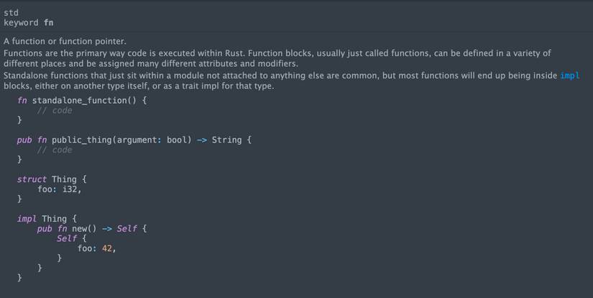Click the pub keyword before public_thing
The height and width of the screenshot is (298, 593).
[x=24, y=140]
